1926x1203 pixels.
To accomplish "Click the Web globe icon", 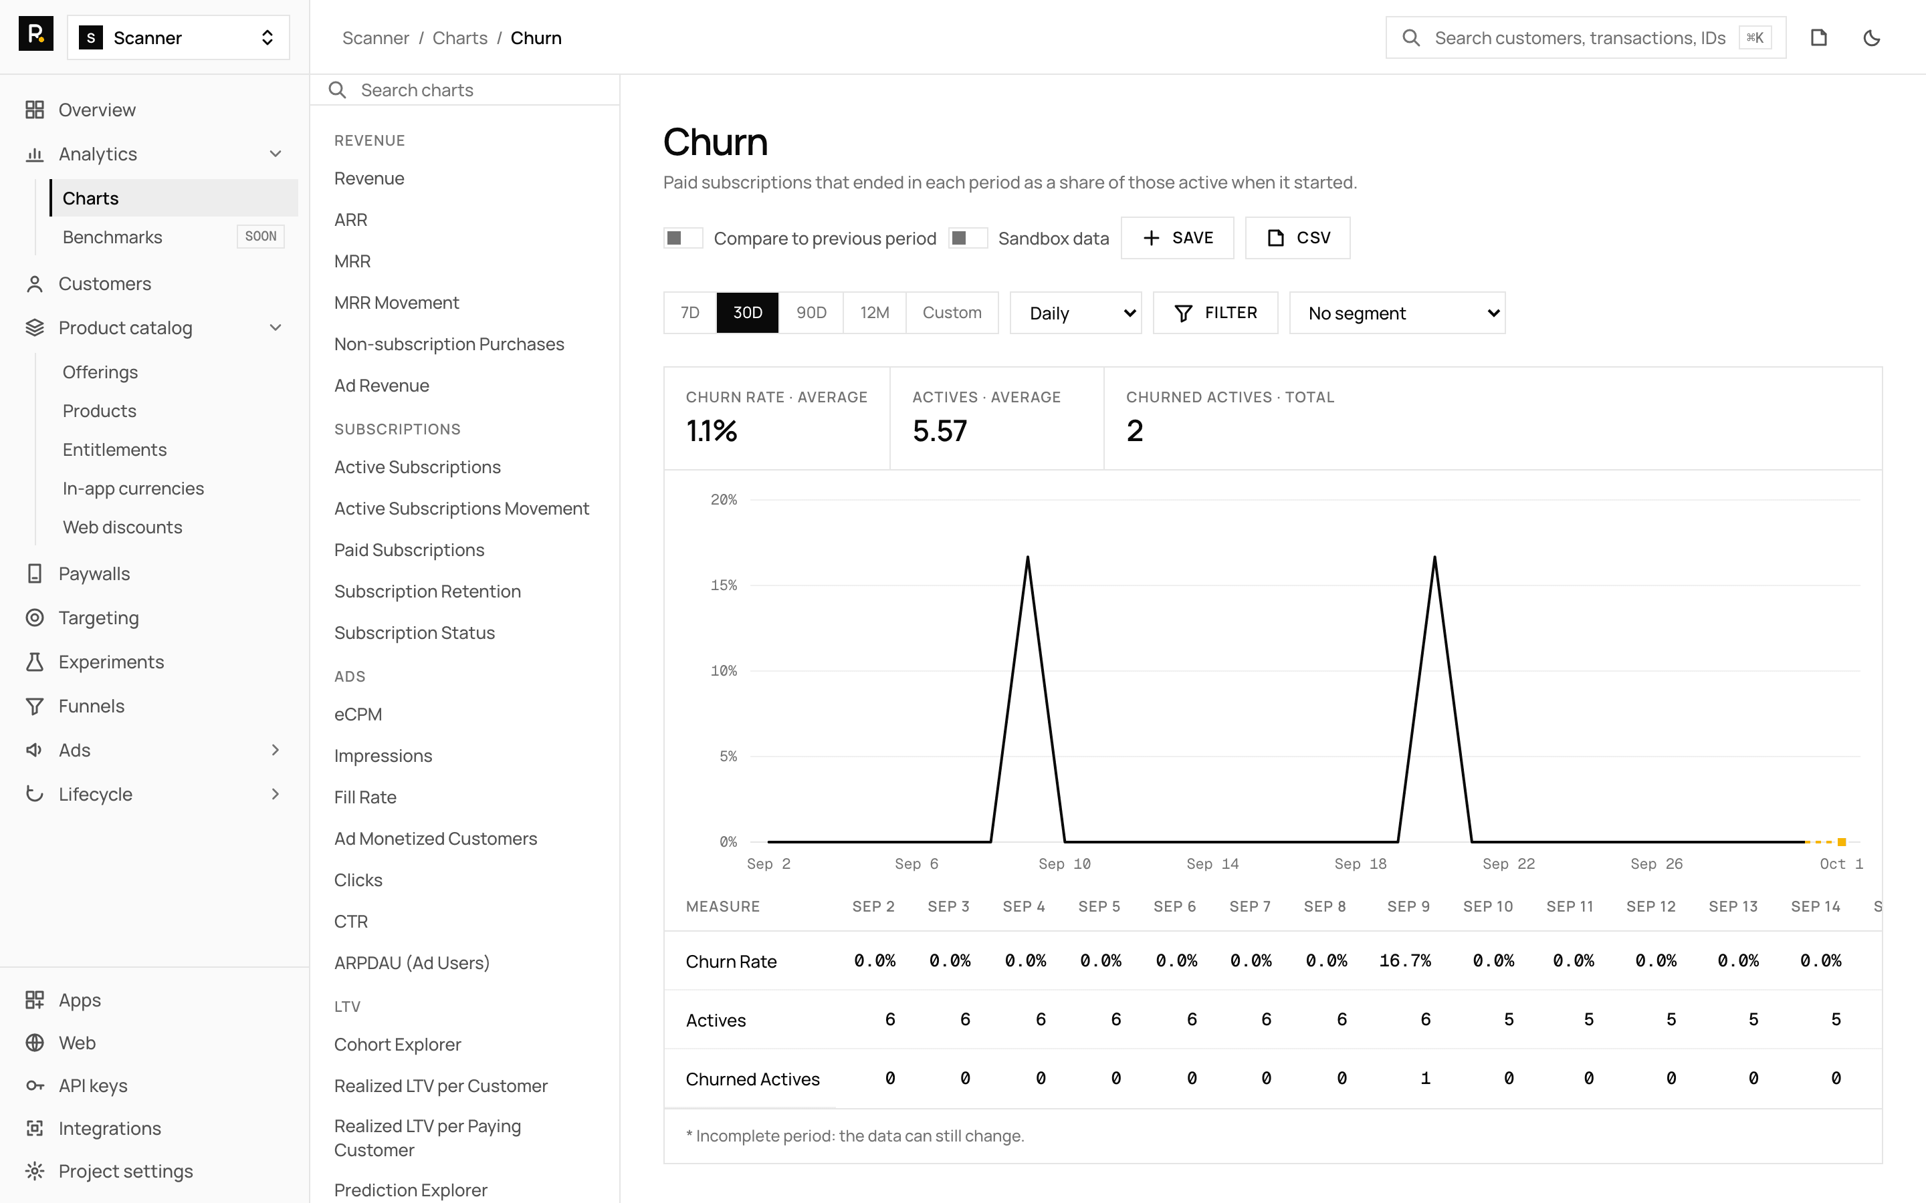I will click(x=34, y=1043).
